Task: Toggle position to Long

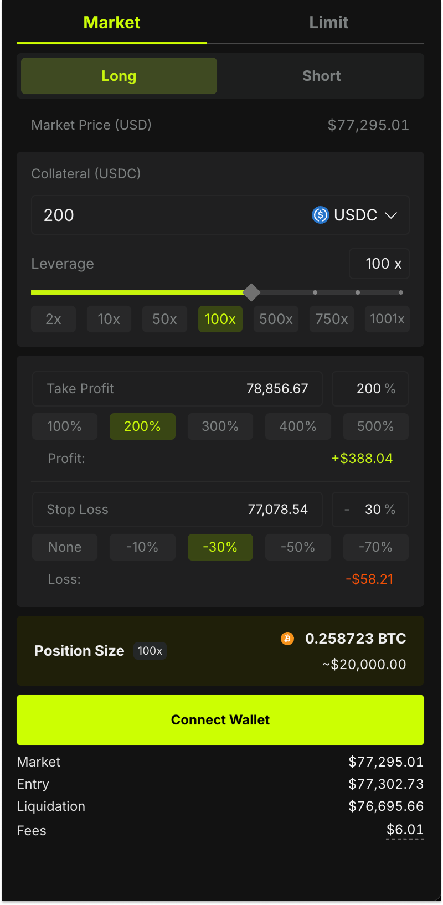Action: (x=119, y=76)
